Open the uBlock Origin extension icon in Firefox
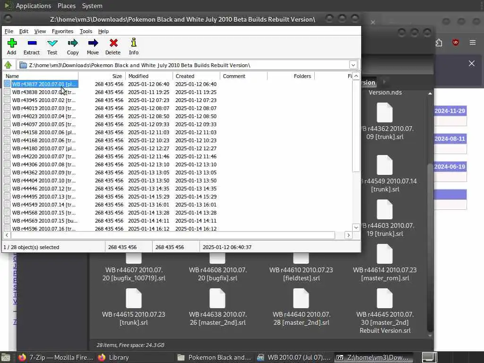 click(455, 42)
